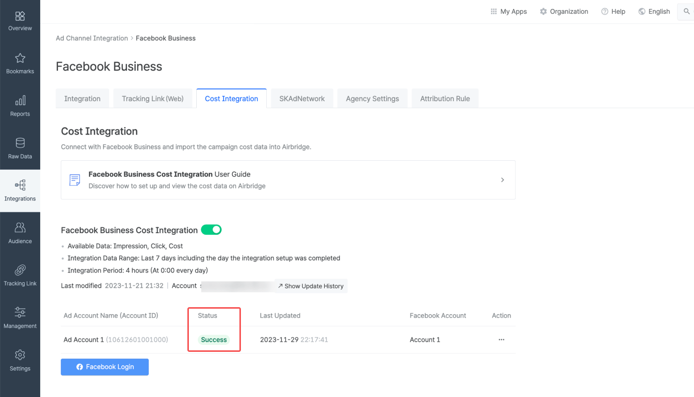Click Connect with Facebook Business description text
Image resolution: width=694 pixels, height=397 pixels.
pyautogui.click(x=186, y=147)
